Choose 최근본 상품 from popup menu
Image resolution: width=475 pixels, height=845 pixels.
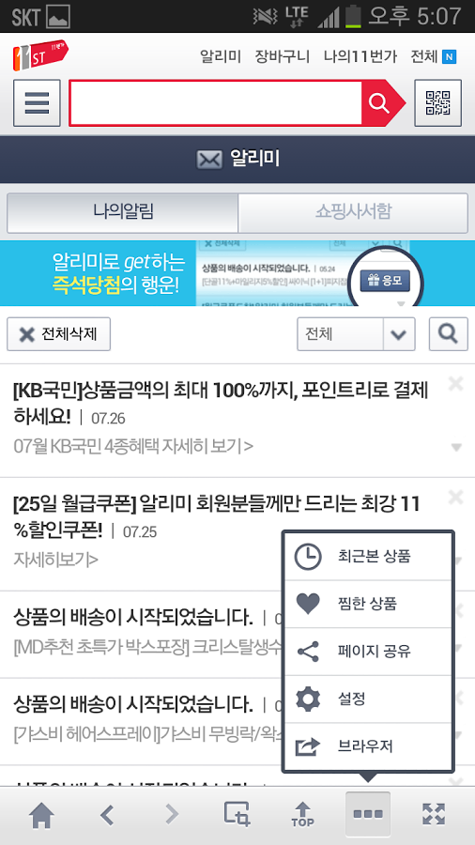[368, 556]
